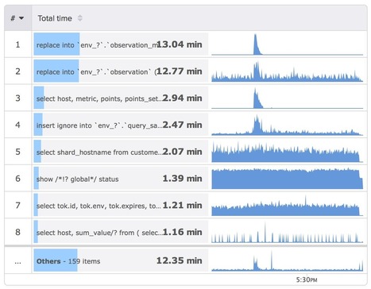The image size is (371, 289).
Task: Open 'select host, sum_value/? from' query
Action: coord(121,232)
